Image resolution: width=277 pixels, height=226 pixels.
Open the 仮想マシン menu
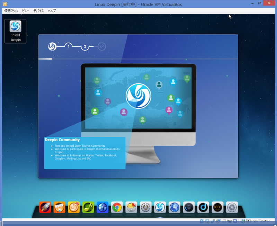point(12,11)
